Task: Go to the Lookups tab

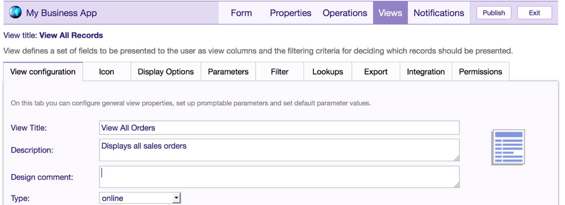Action: 327,72
